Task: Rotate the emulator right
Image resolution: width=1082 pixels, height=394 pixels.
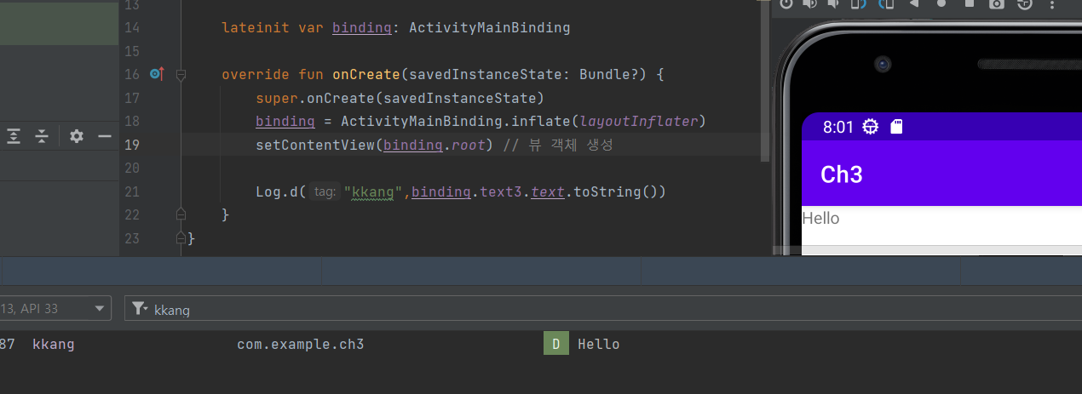Action: (886, 3)
